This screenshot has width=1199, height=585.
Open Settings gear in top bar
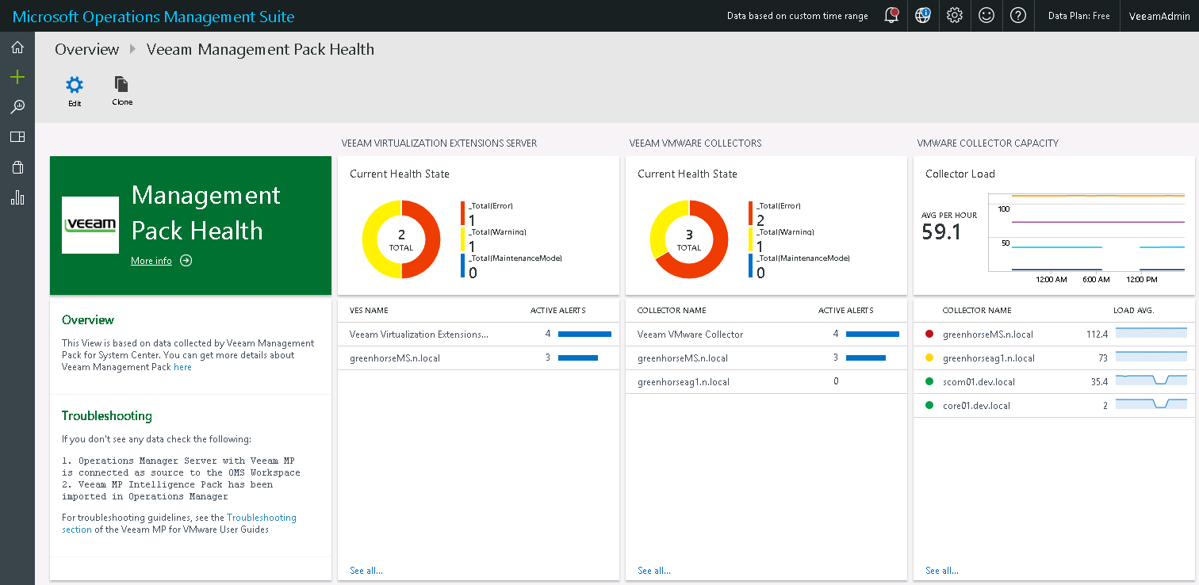(955, 16)
